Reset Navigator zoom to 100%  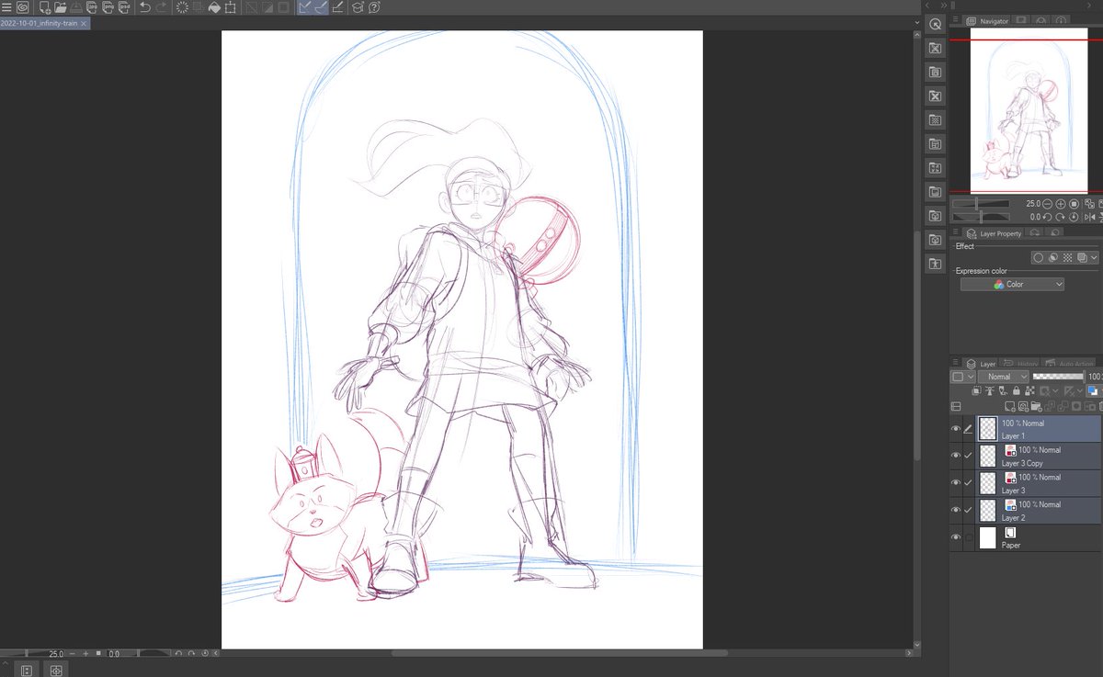point(1074,204)
